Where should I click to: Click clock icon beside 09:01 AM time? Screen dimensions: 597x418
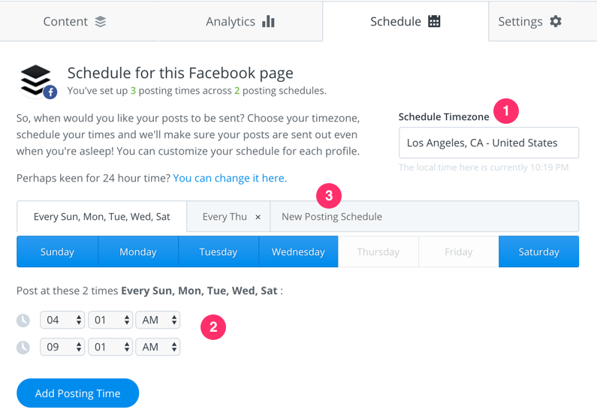coord(23,347)
